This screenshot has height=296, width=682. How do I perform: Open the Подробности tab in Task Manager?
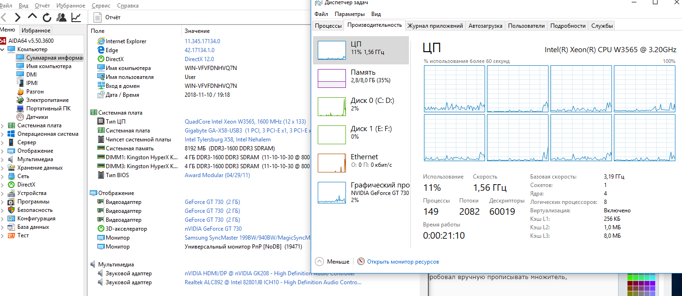(x=568, y=26)
